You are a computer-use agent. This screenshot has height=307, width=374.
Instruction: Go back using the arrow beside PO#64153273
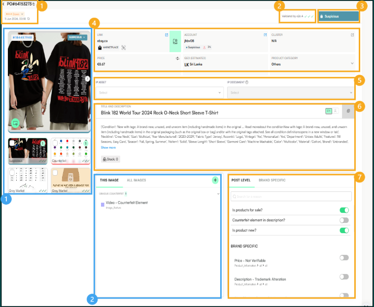[3, 4]
